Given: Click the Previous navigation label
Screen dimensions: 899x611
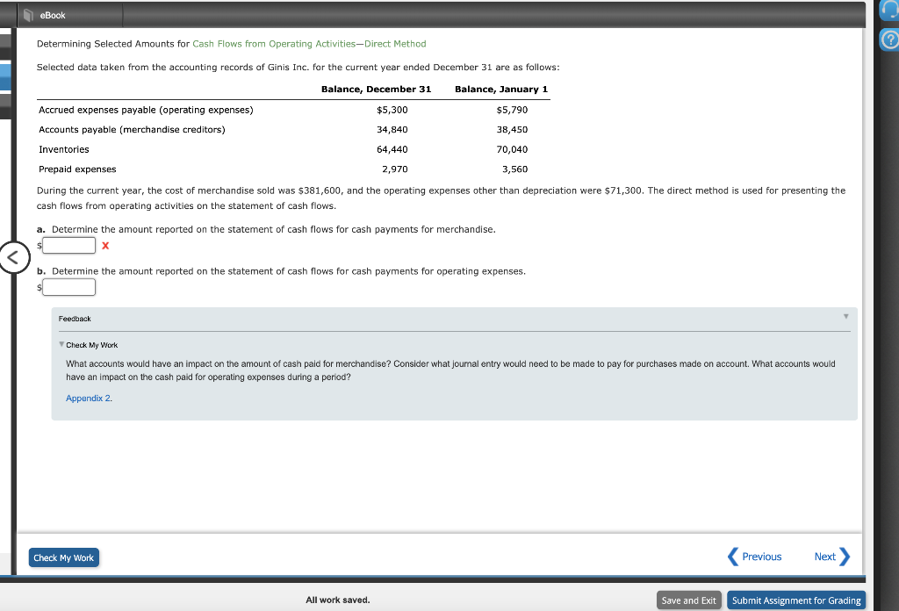Looking at the screenshot, I should coord(760,556).
